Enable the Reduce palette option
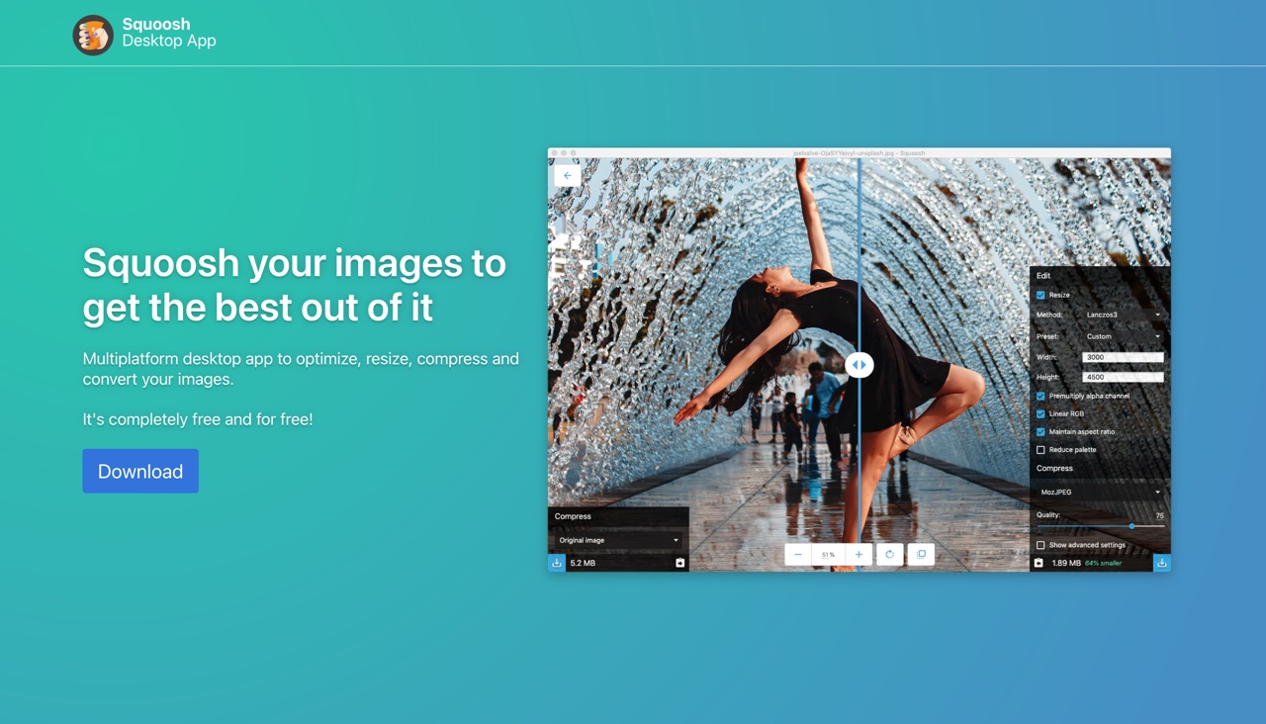Screen dimensions: 1266x724 pos(1040,450)
